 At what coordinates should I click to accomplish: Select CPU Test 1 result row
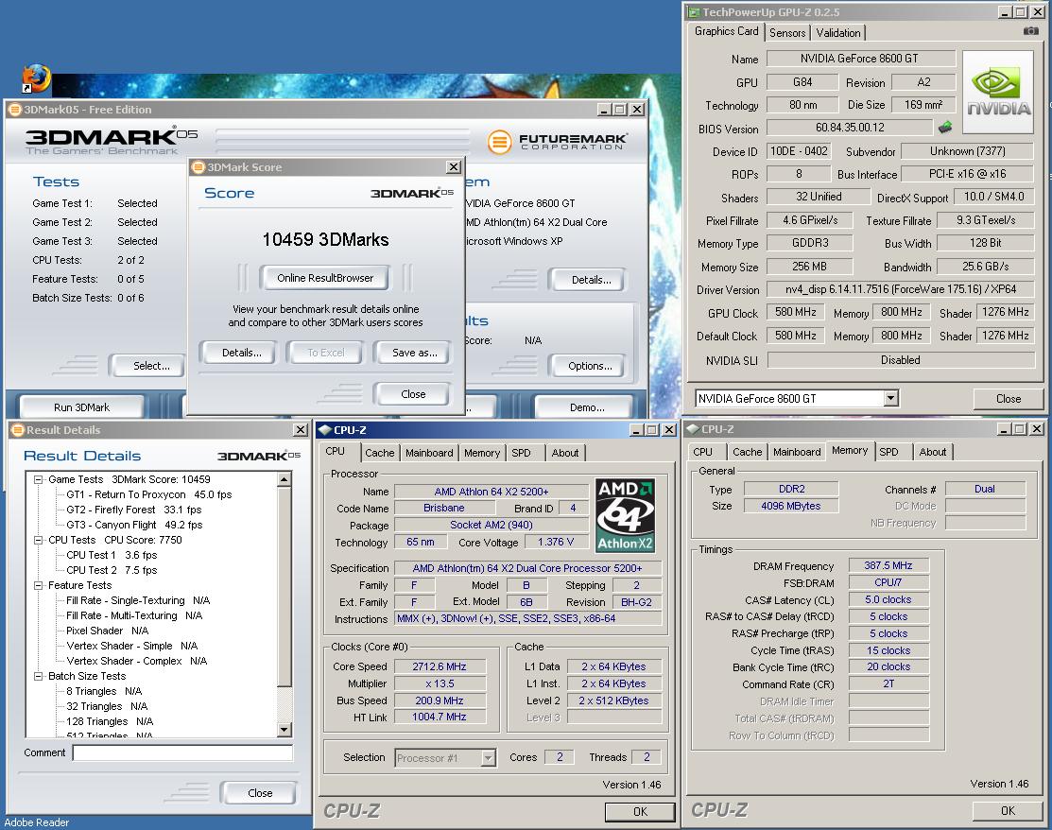point(112,555)
